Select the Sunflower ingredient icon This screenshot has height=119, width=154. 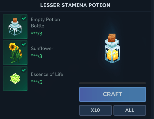15,53
